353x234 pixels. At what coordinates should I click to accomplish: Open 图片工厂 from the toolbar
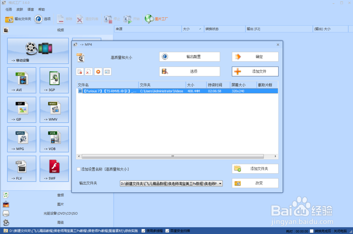coord(156,19)
